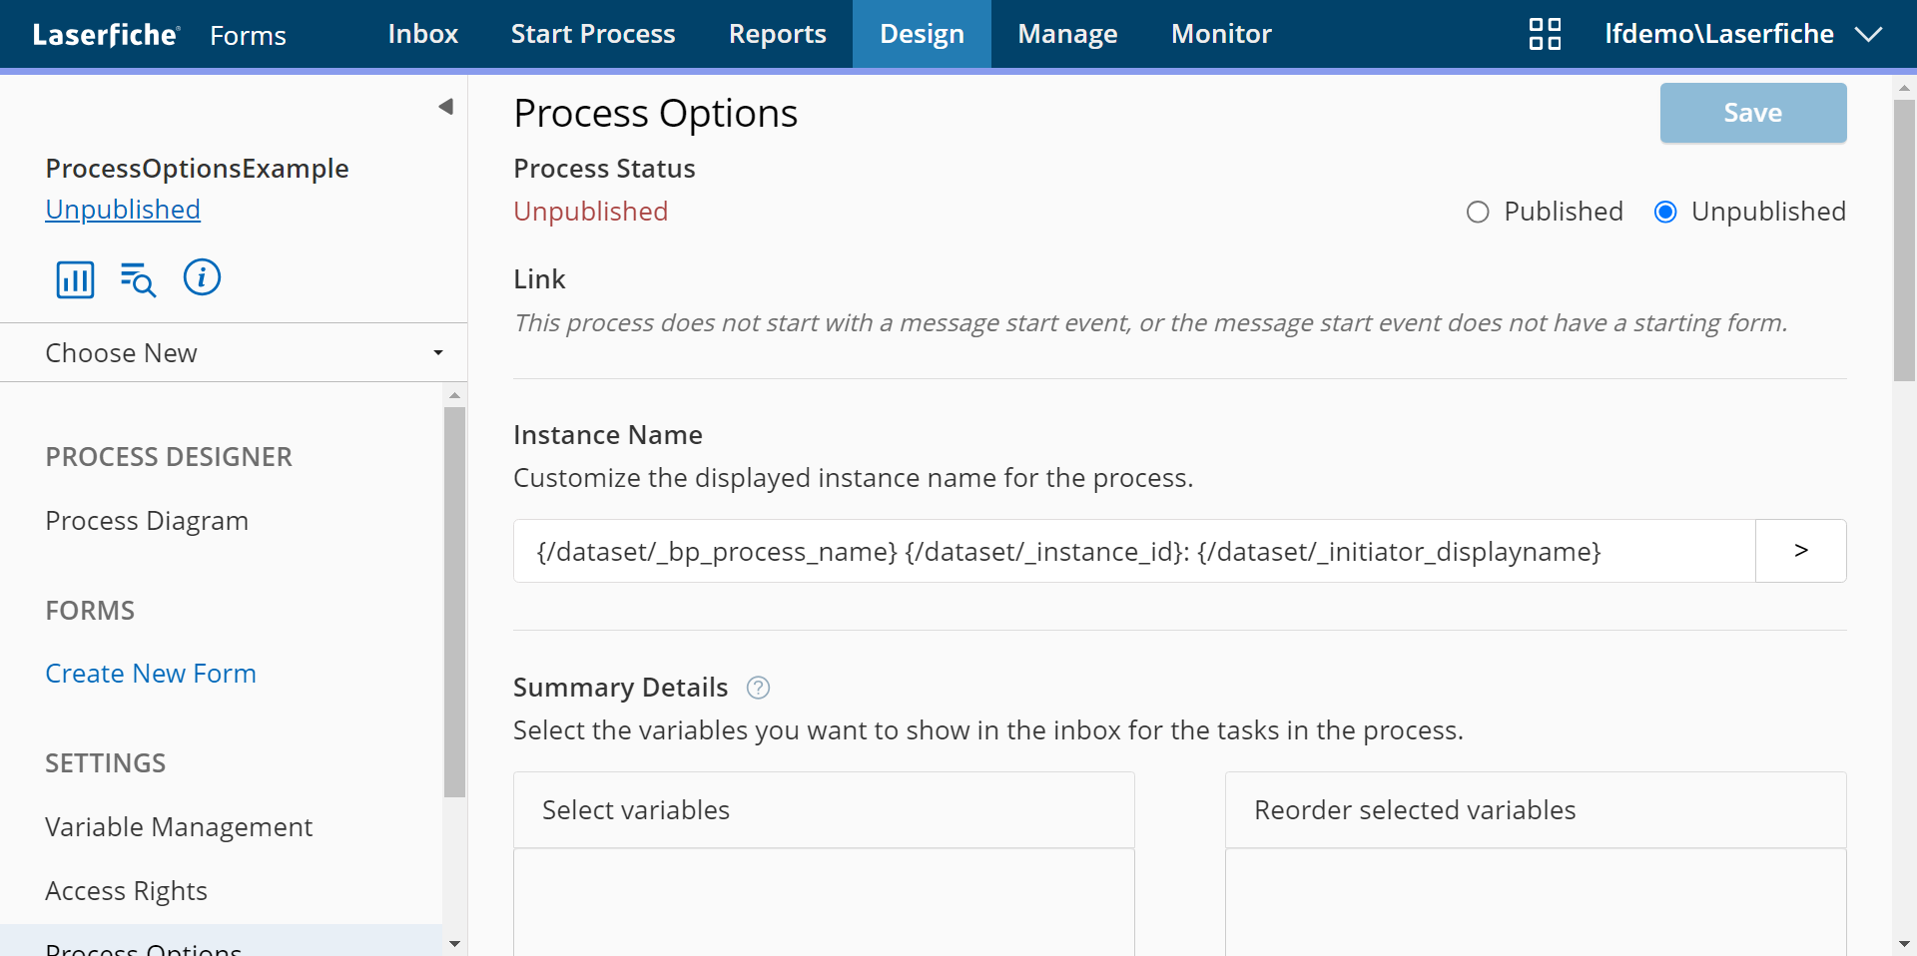
Task: Open the app launcher grid icon
Action: point(1545,34)
